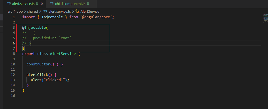268x109 pixels.
Task: Expand the shared breadcrumb folder
Action: pos(32,12)
